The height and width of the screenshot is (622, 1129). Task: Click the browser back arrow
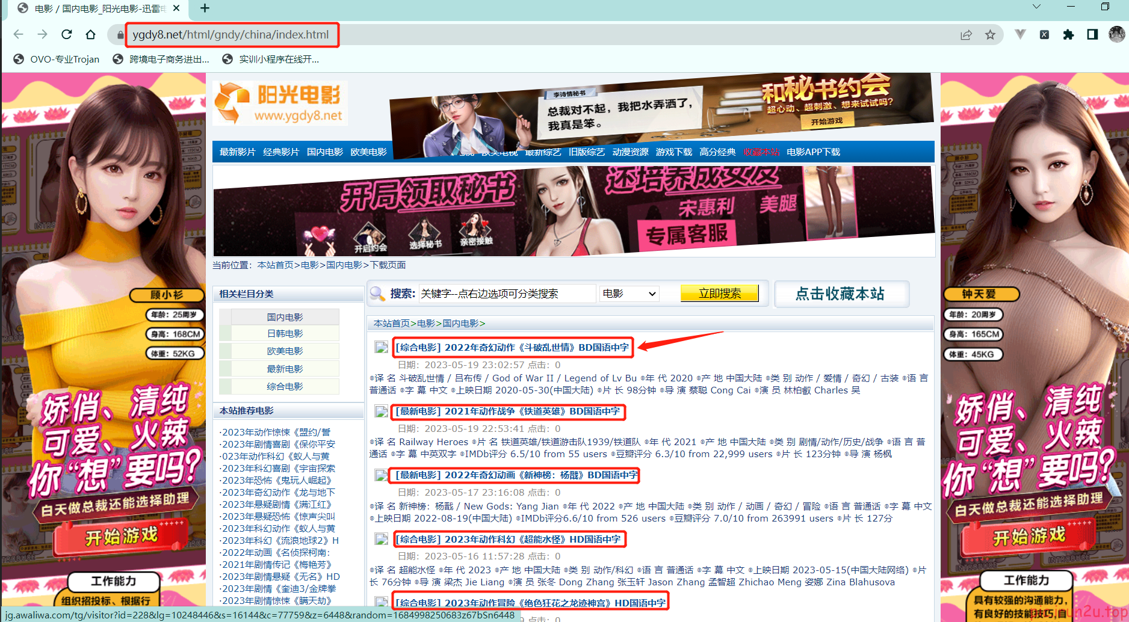point(19,34)
